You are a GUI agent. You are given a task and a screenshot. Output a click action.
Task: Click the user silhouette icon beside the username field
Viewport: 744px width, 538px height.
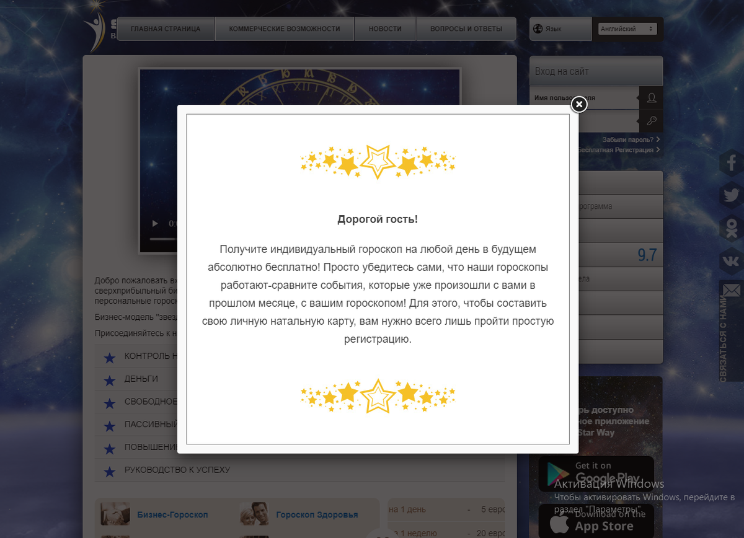pos(651,97)
